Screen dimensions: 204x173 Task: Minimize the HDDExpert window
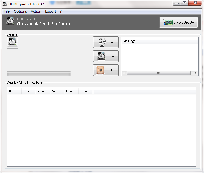pyautogui.click(x=177, y=3)
